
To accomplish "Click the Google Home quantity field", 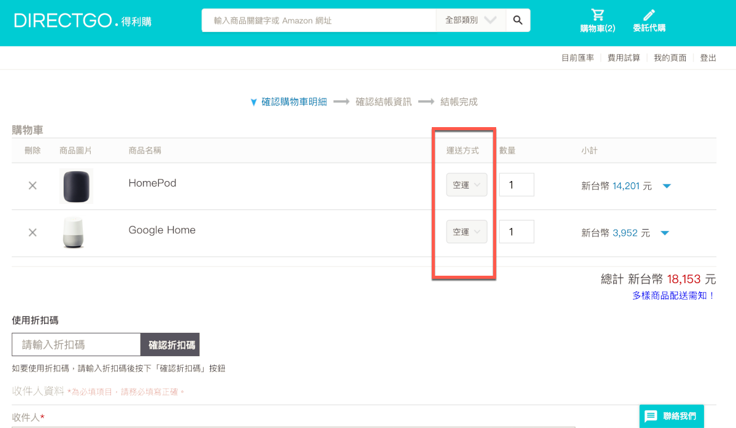I will coord(516,232).
